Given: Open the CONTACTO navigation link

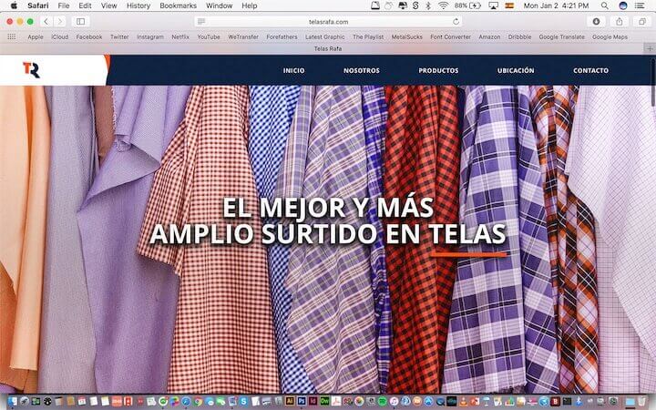Looking at the screenshot, I should (590, 71).
